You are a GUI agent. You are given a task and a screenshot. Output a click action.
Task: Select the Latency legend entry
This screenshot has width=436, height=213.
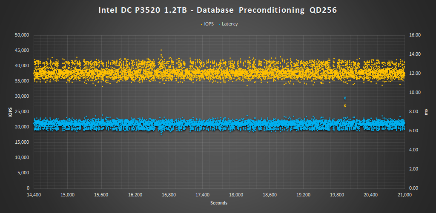[x=228, y=24]
